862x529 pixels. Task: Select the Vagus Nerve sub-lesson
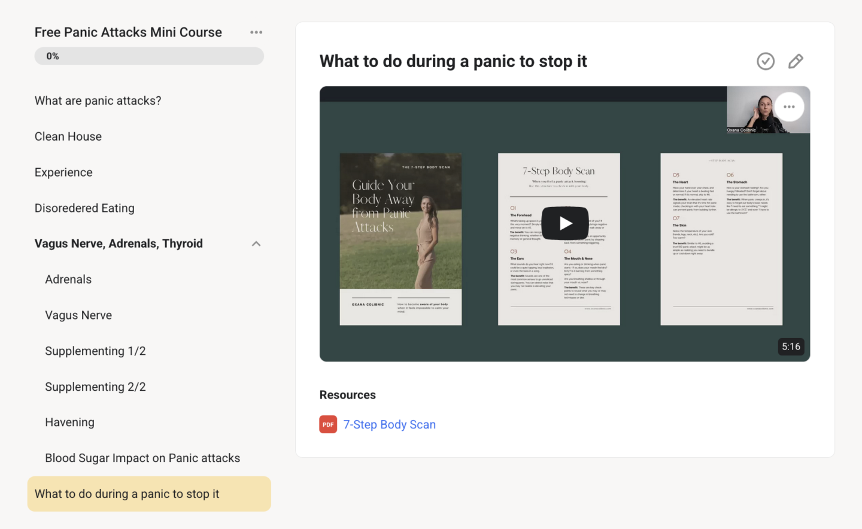(x=78, y=315)
